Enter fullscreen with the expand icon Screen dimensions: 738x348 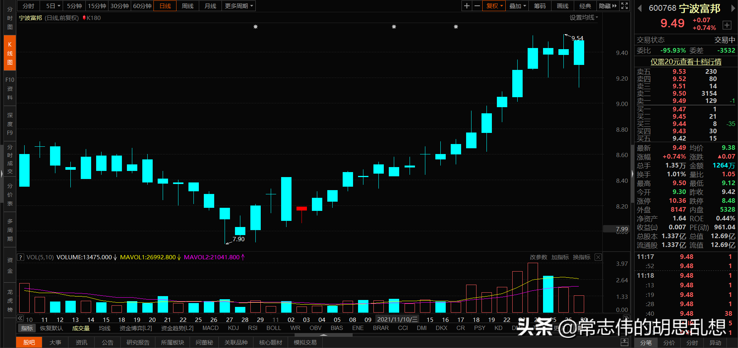tap(624, 6)
